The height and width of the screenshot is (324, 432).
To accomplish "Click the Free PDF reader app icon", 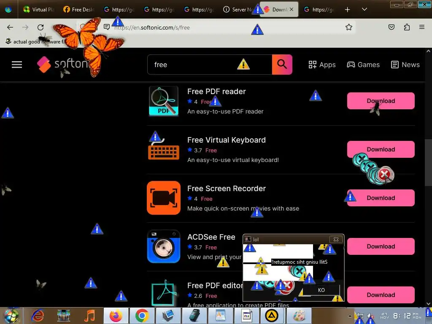I will tap(164, 101).
